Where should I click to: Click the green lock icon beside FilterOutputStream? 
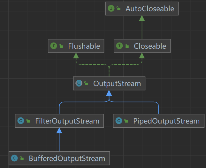click(28, 121)
